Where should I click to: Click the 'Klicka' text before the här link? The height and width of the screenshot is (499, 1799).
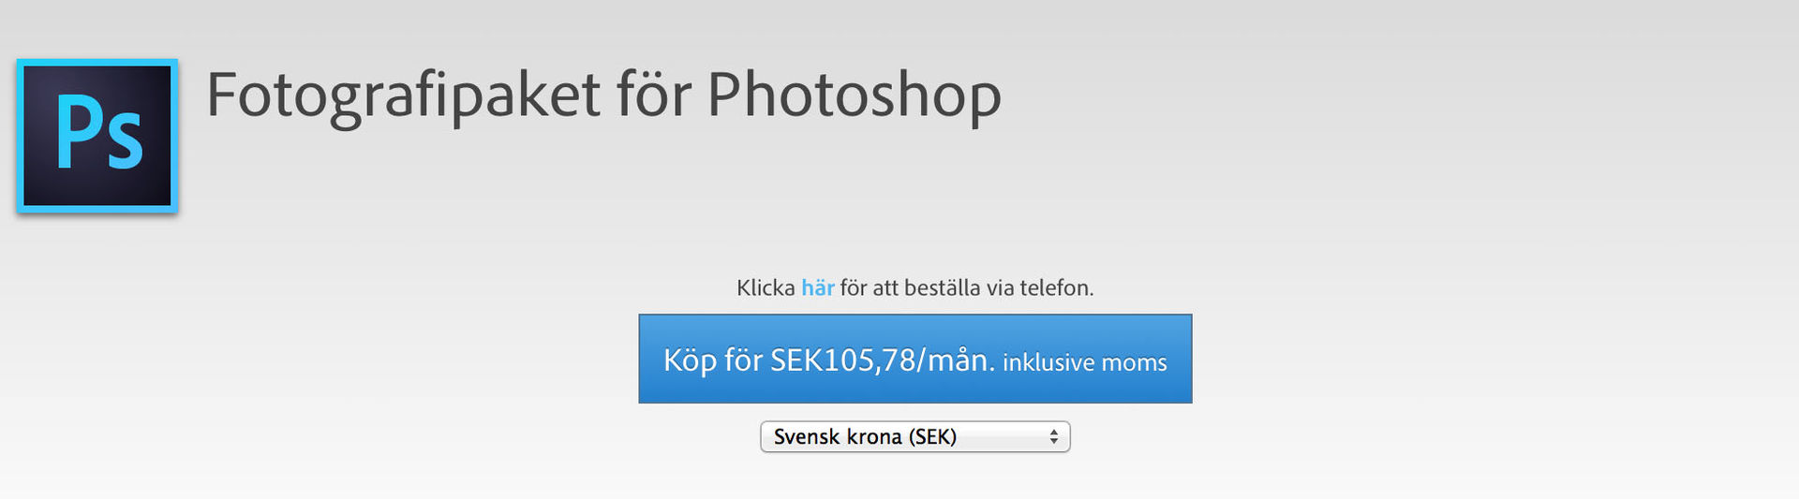pos(766,287)
